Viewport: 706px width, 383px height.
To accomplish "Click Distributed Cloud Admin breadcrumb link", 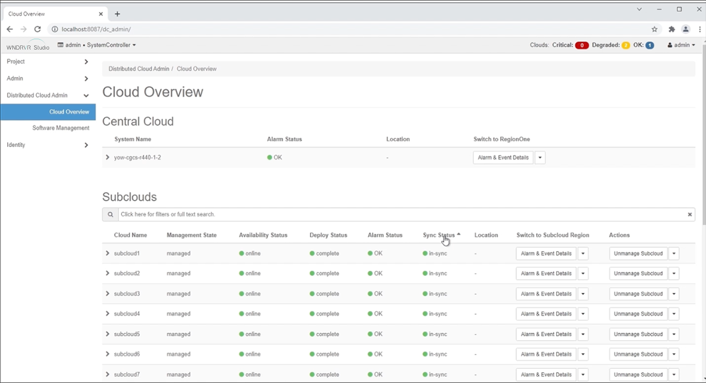I will click(x=139, y=69).
